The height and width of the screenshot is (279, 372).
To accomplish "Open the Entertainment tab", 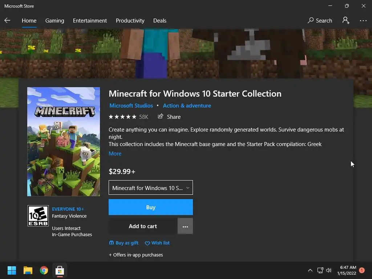I will [90, 21].
